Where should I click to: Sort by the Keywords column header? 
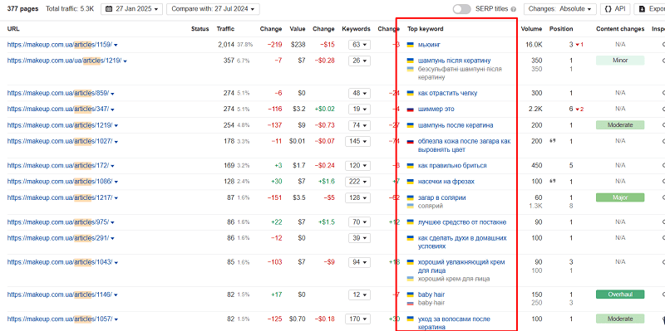356,29
